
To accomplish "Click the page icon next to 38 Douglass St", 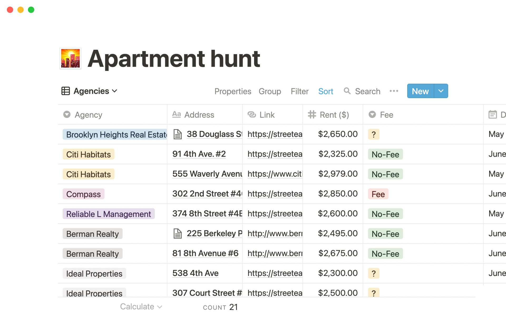I will point(178,134).
